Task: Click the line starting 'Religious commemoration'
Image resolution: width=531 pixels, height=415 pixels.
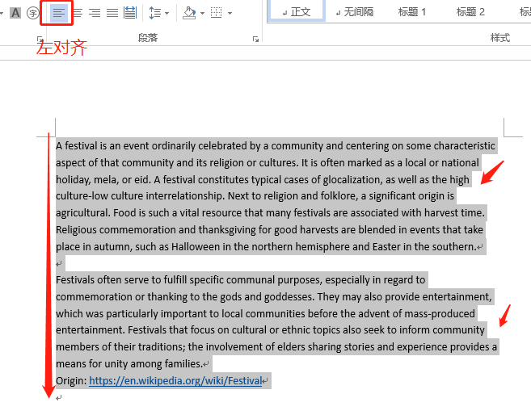Action: (270, 229)
